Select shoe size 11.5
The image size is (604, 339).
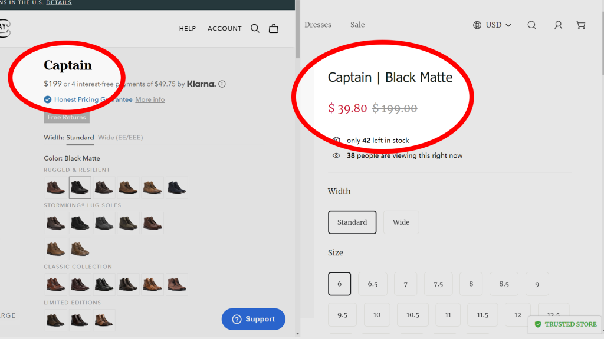point(482,315)
